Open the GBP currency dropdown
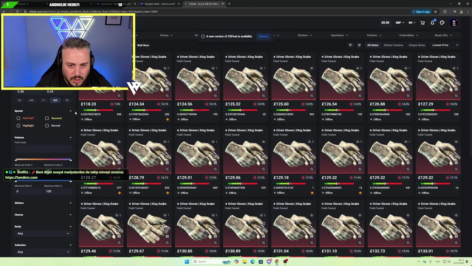 [x=400, y=23]
